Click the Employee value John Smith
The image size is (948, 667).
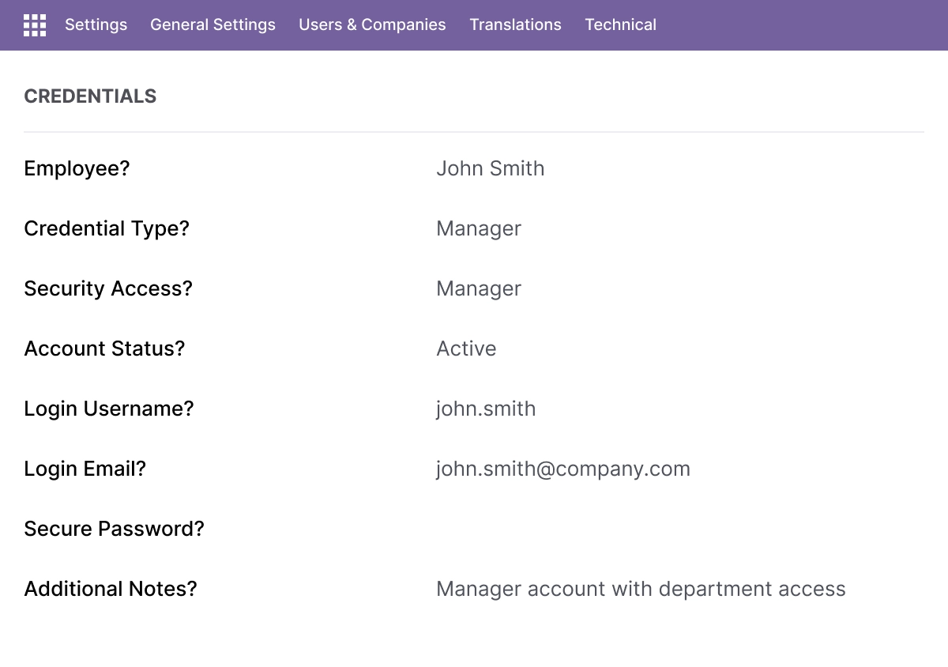coord(490,168)
